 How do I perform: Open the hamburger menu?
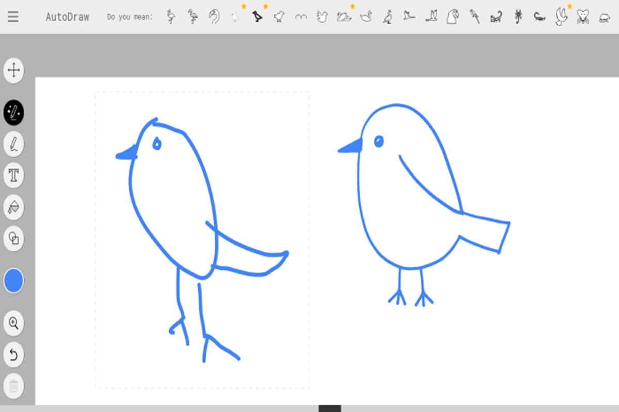13,16
